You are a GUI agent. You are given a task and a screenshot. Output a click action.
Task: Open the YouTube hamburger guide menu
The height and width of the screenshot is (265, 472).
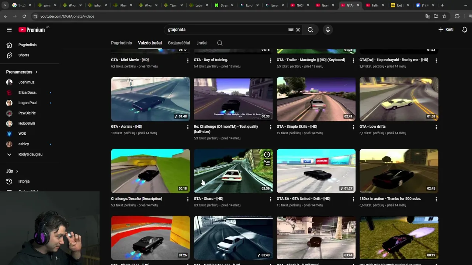(x=9, y=30)
